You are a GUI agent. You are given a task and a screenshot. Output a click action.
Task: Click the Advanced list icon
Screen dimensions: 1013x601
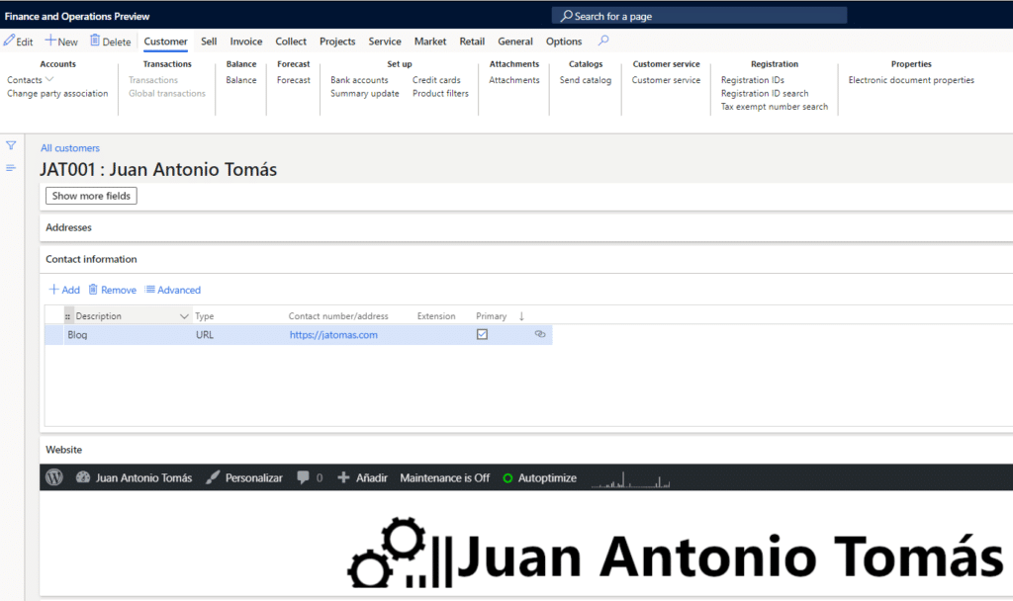[x=150, y=290]
